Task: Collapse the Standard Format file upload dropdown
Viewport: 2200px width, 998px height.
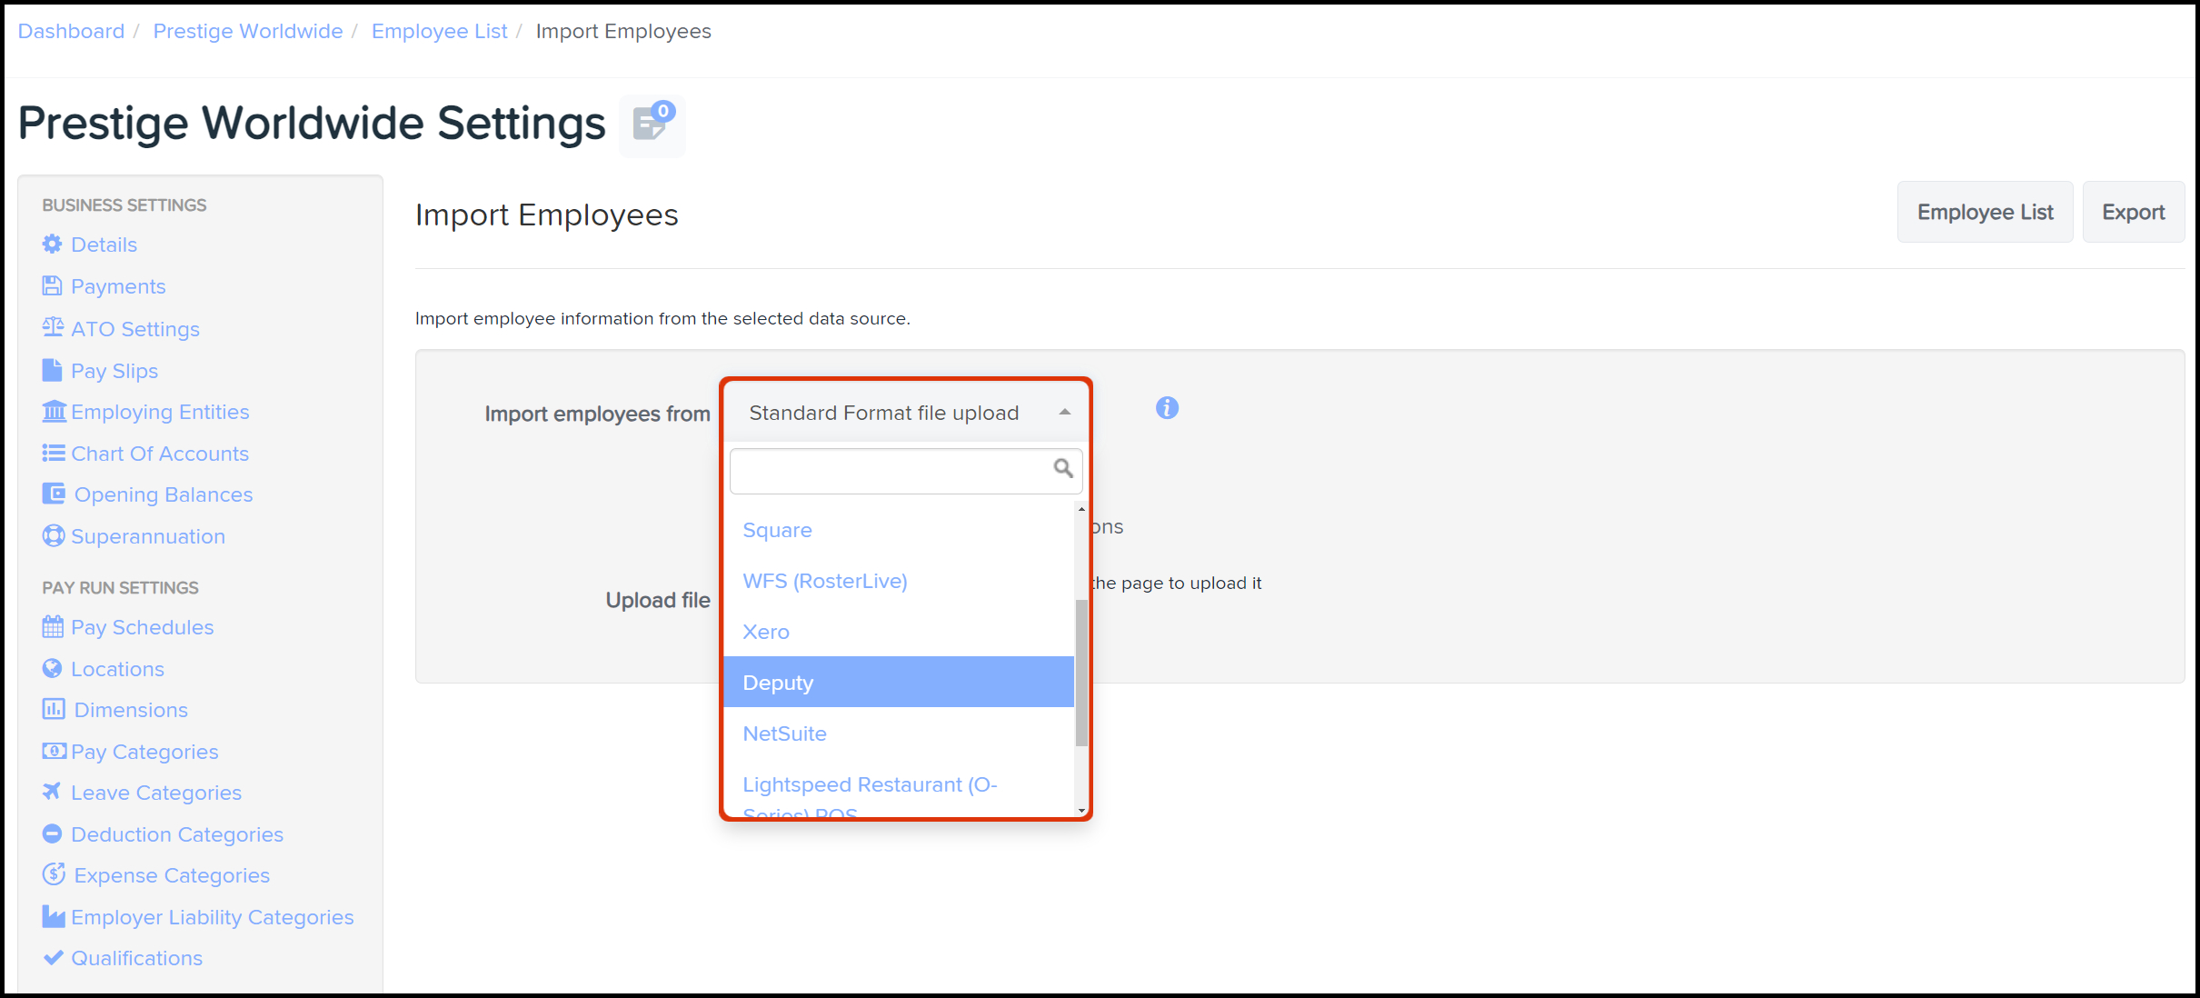Action: coord(1064,413)
